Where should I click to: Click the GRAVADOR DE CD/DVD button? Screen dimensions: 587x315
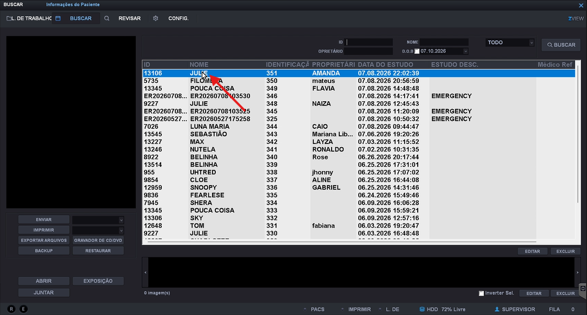click(98, 240)
